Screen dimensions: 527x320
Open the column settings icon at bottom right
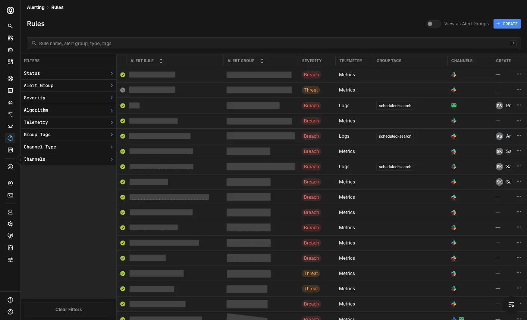coord(511,304)
